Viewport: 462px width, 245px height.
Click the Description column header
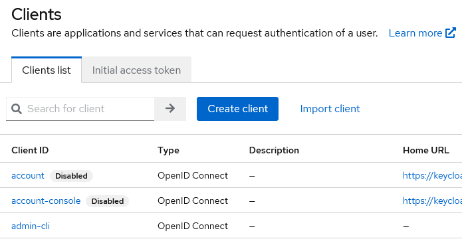pyautogui.click(x=274, y=150)
